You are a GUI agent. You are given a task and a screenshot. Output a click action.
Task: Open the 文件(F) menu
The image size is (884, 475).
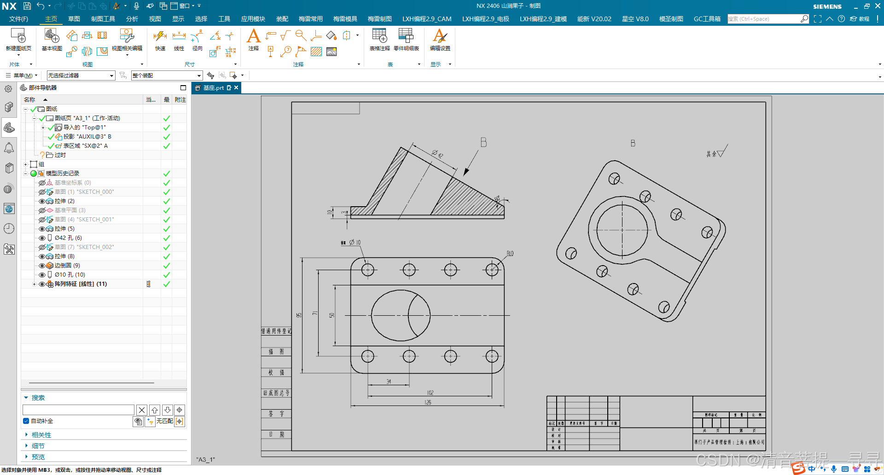18,19
